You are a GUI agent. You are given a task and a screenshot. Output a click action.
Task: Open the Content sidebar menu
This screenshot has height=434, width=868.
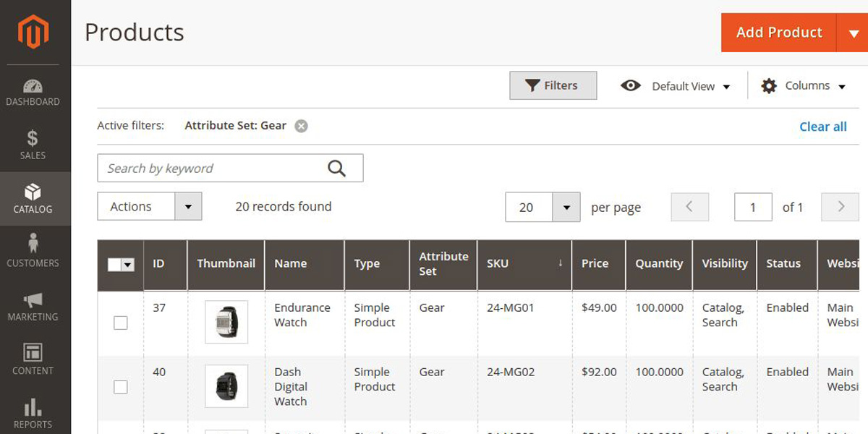pyautogui.click(x=33, y=360)
